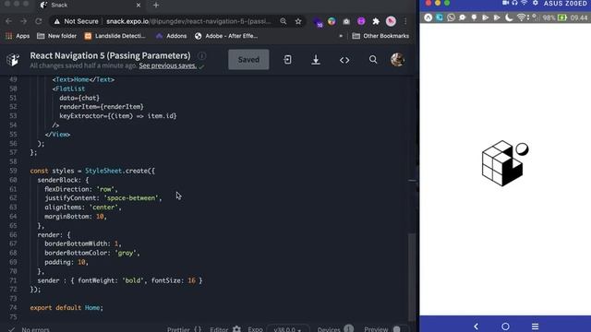Click the colorful circle extension icon
Image resolution: width=591 pixels, height=332 pixels.
(332, 21)
